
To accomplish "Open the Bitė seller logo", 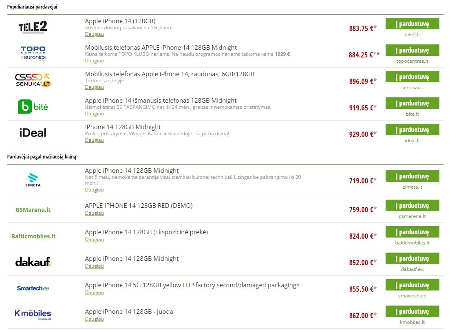I will (33, 107).
